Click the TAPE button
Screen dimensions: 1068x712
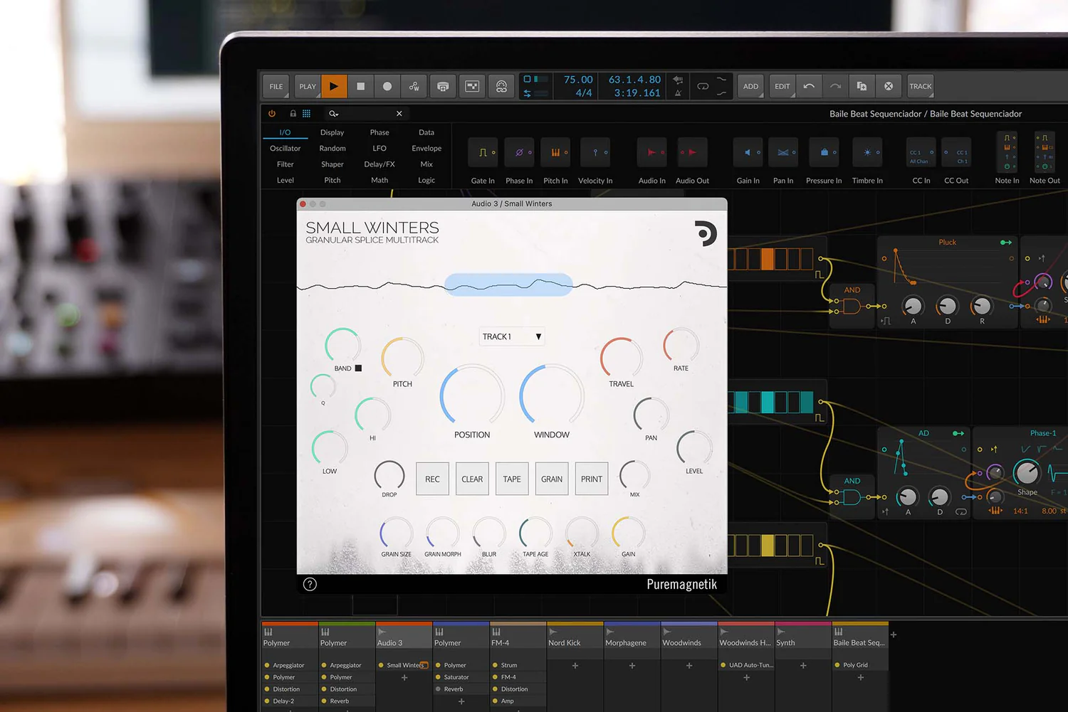[512, 479]
